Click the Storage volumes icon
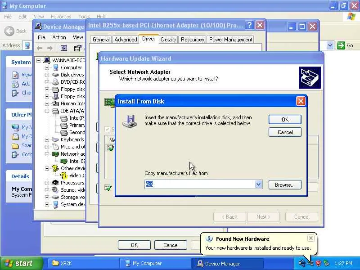 (55, 197)
